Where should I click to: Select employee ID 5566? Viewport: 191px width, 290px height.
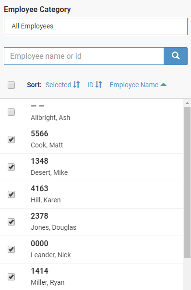(39, 133)
